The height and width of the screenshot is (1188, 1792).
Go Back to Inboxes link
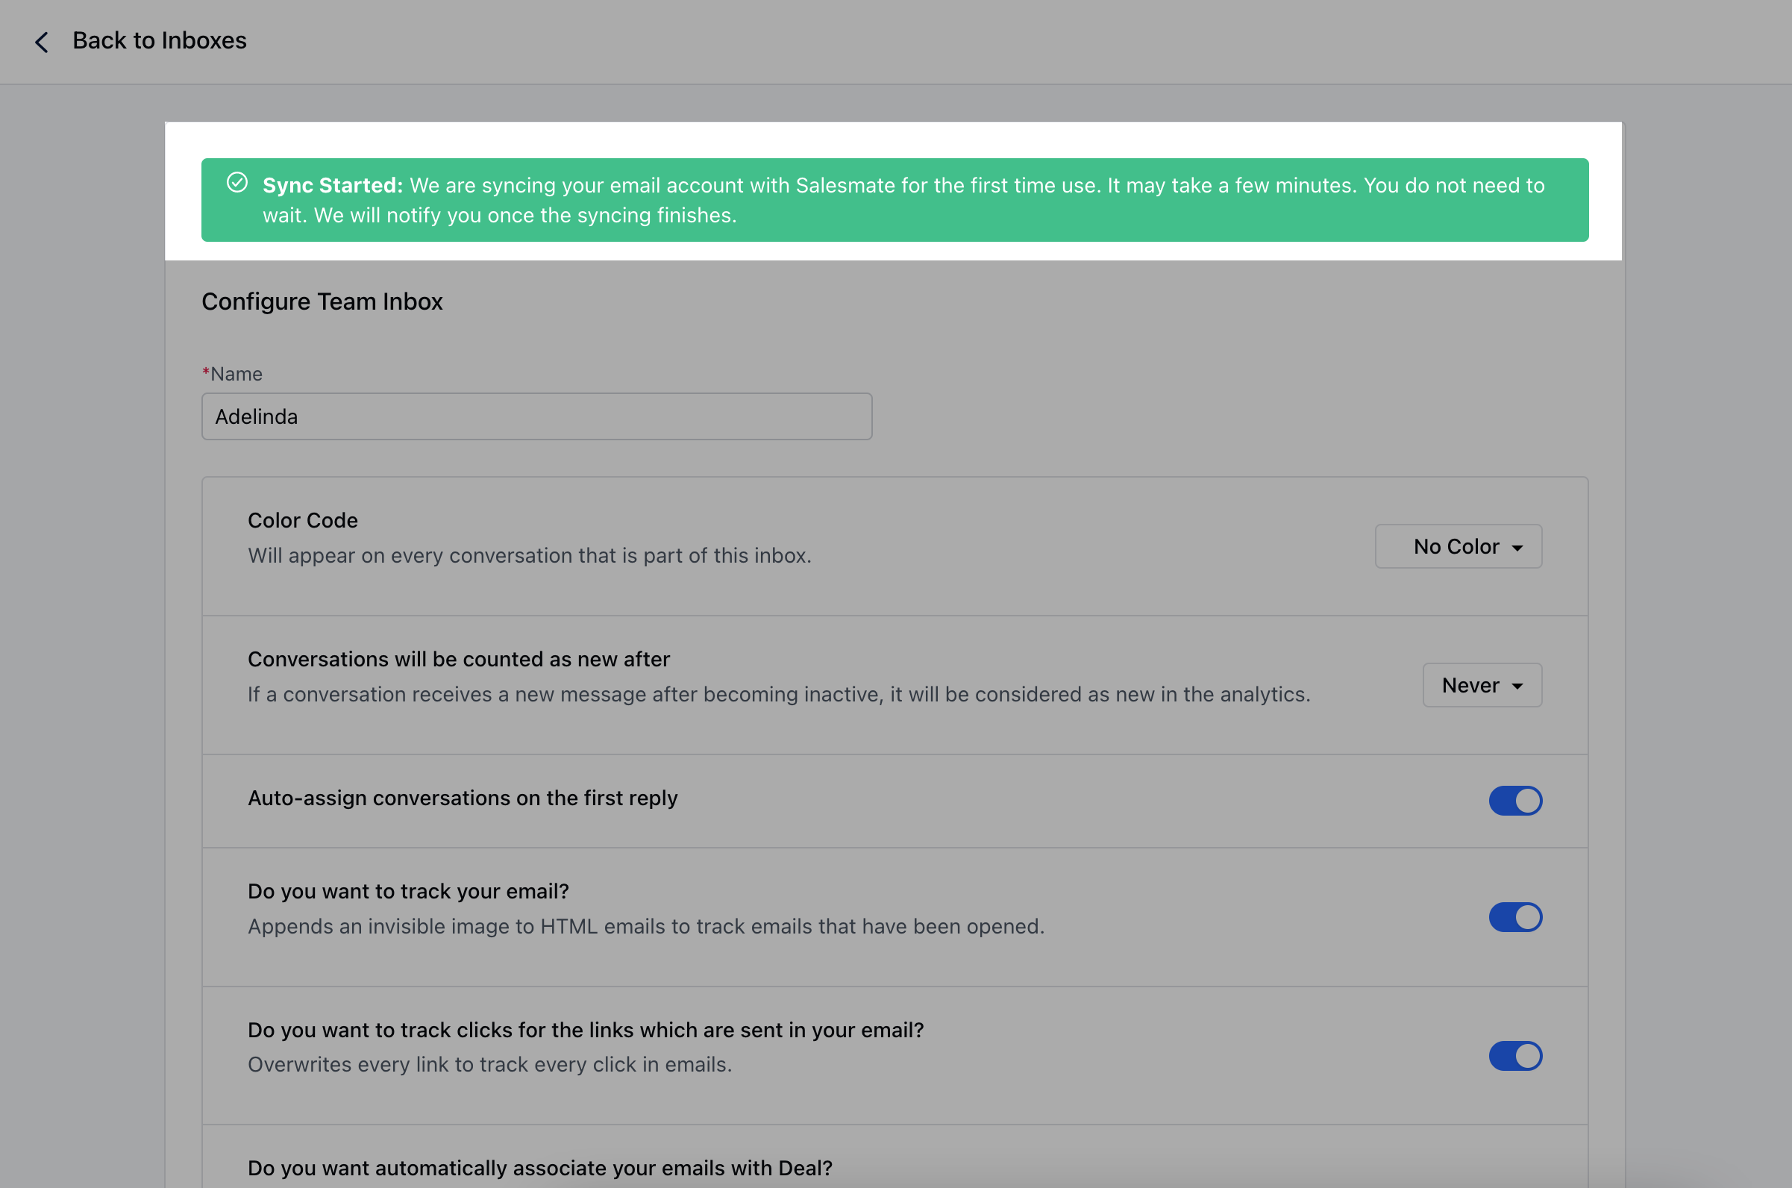pyautogui.click(x=159, y=40)
